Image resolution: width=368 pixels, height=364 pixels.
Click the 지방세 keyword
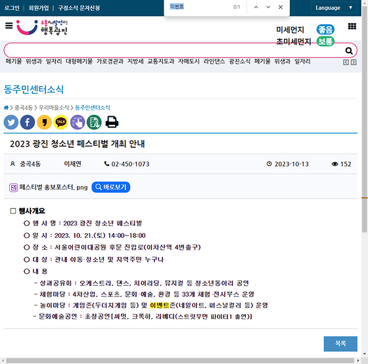135,62
